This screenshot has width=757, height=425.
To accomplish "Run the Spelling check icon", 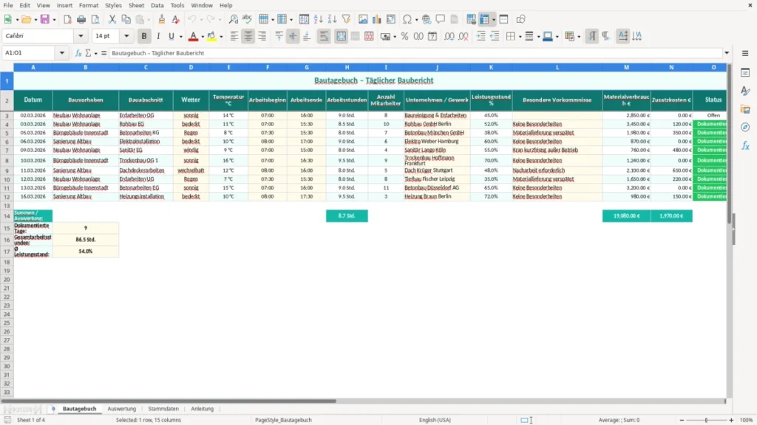I will coord(247,19).
